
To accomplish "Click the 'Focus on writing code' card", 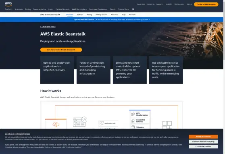I will pos(94,70).
